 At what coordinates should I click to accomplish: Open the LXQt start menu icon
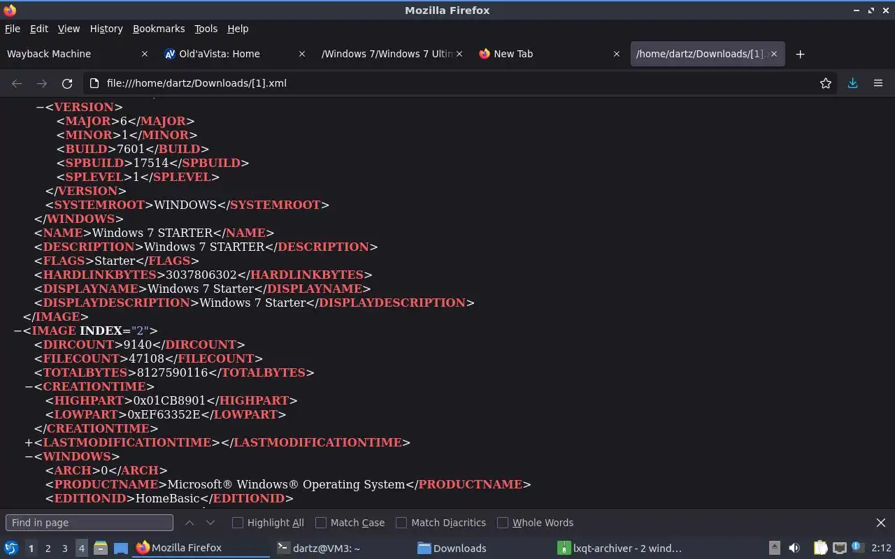[x=11, y=548]
